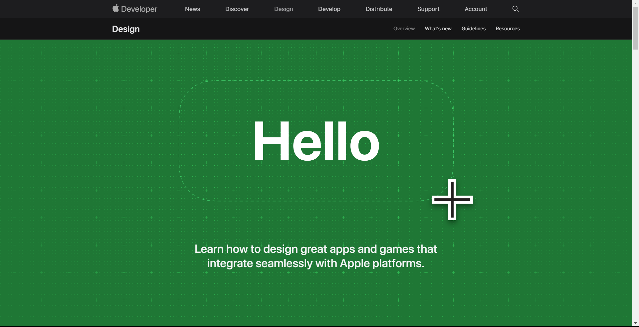Open search with the magnifier icon
639x327 pixels.
tap(515, 9)
